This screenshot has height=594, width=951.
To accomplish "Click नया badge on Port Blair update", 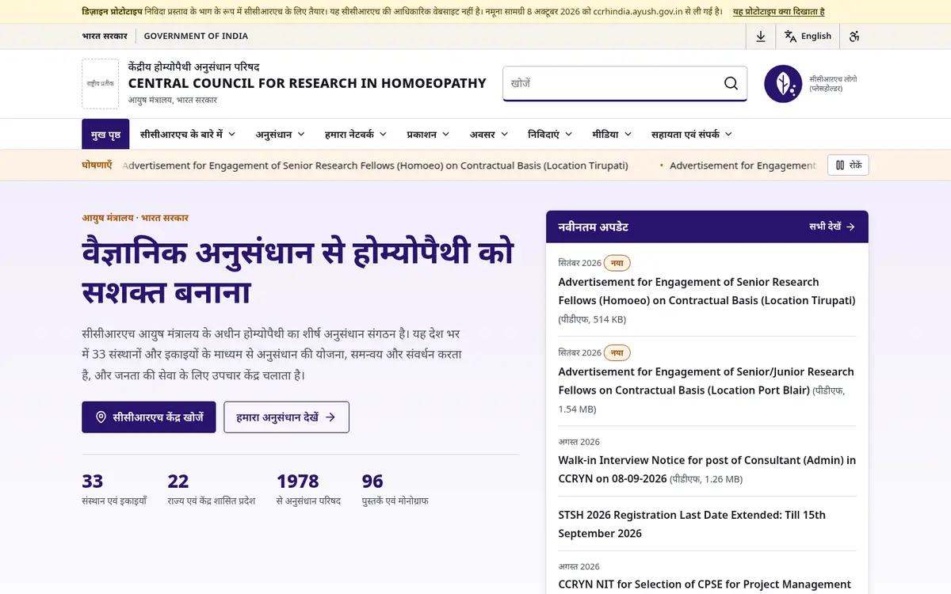I will pos(617,352).
